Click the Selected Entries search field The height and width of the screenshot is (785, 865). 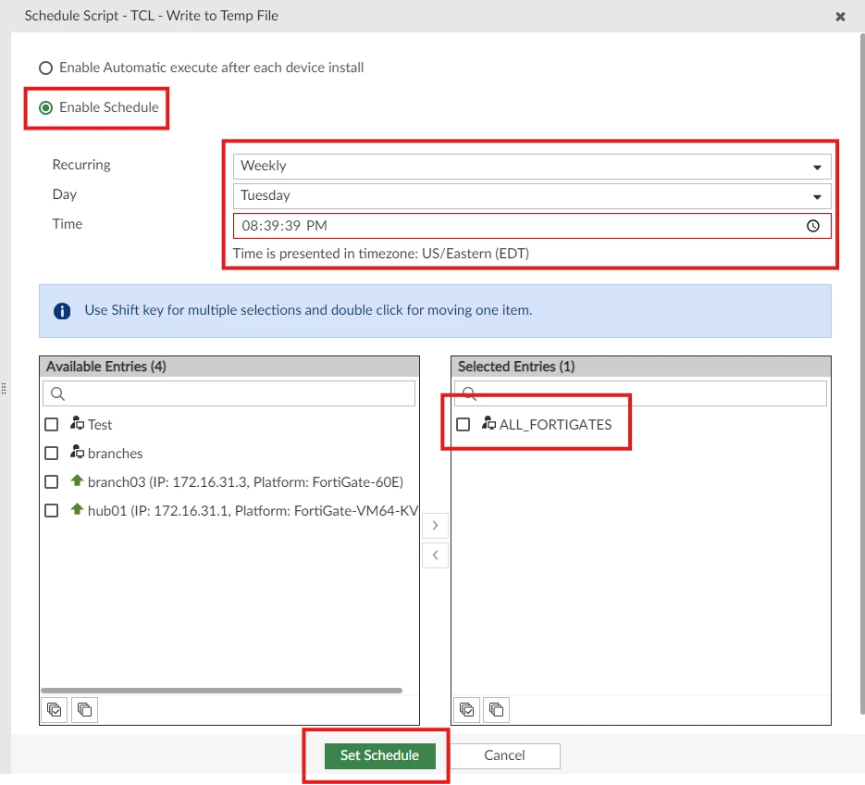click(x=640, y=393)
